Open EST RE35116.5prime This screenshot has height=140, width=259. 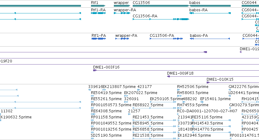(x=207, y=117)
